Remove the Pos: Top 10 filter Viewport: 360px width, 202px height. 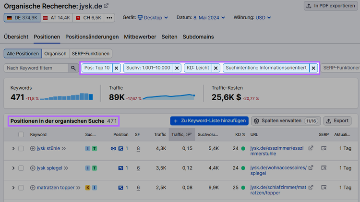pos(117,68)
